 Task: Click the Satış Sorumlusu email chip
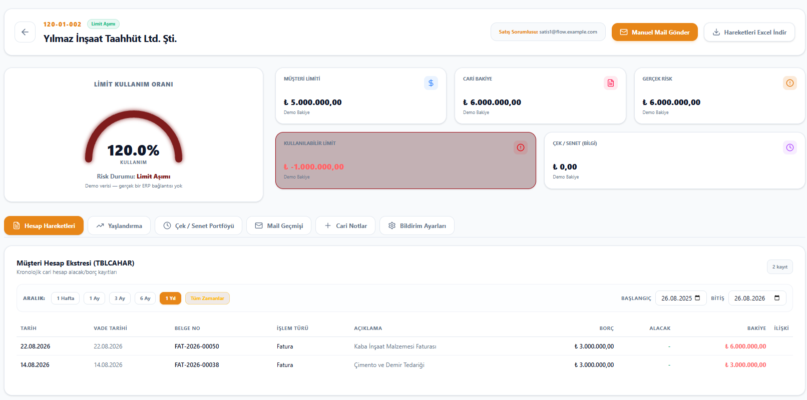(548, 32)
